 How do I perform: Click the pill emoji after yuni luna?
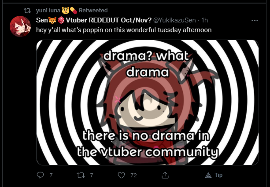[x=74, y=11]
